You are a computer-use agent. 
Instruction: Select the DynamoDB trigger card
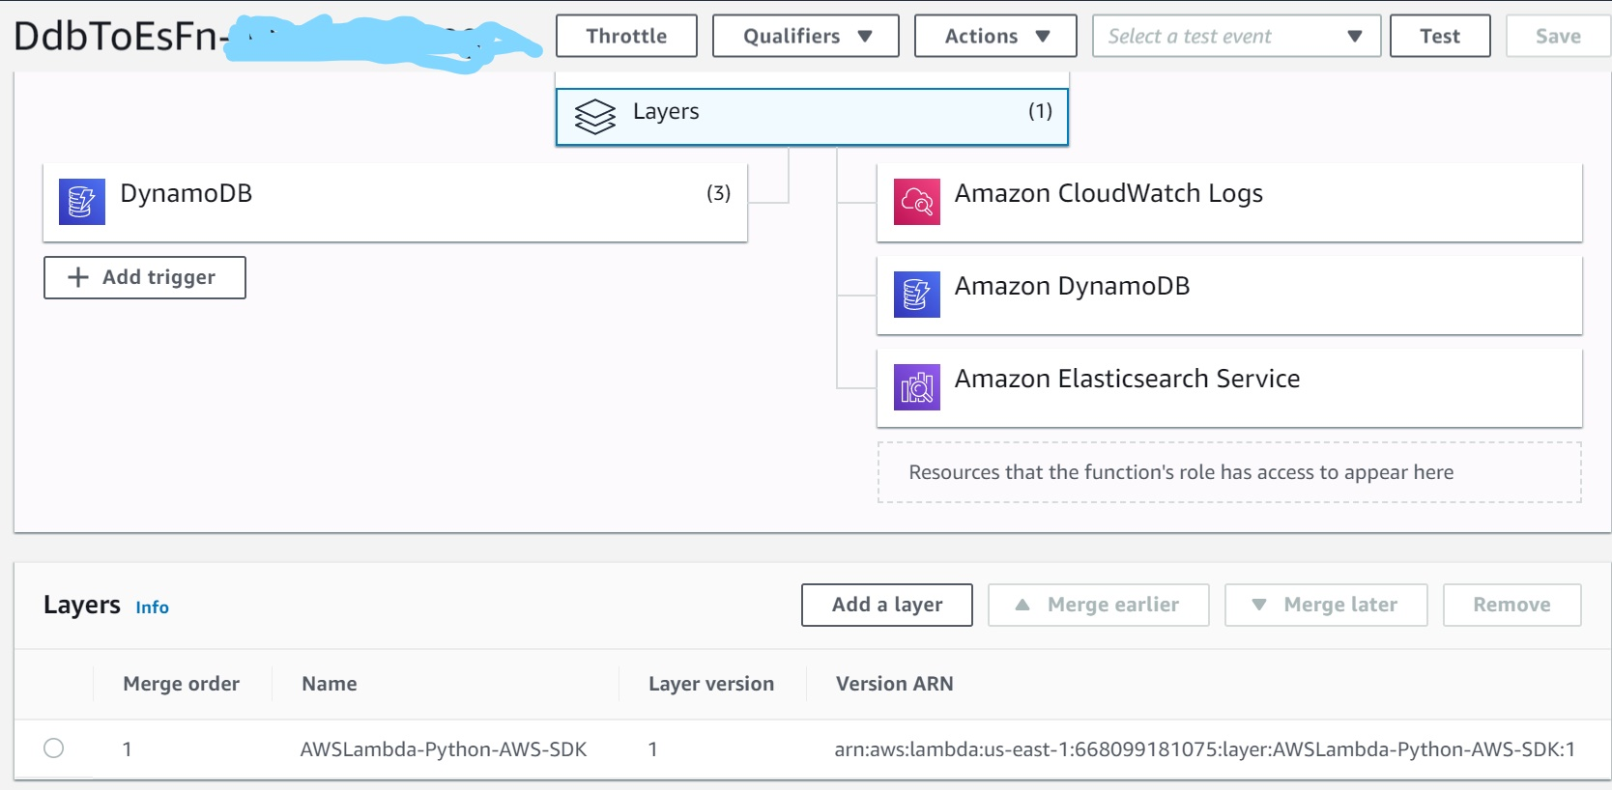395,202
